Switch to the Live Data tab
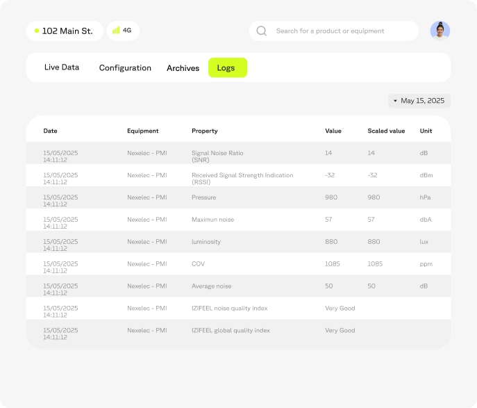 pos(62,67)
